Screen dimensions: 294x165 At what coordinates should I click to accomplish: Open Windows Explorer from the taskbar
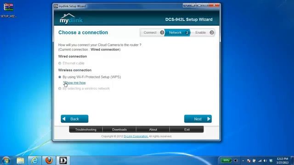(x=20, y=160)
